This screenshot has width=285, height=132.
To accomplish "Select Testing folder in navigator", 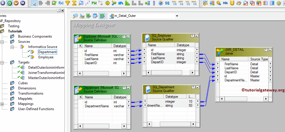I will 13,26.
